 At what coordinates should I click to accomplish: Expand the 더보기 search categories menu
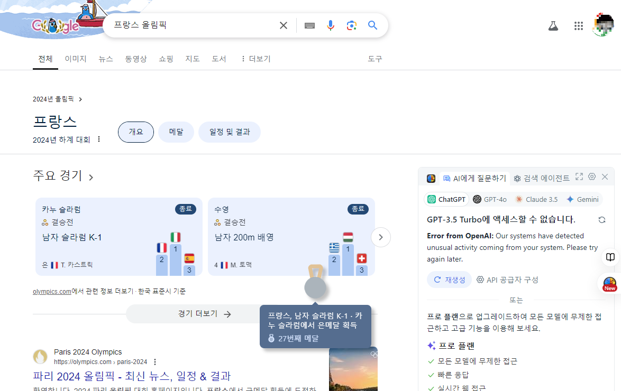[255, 59]
